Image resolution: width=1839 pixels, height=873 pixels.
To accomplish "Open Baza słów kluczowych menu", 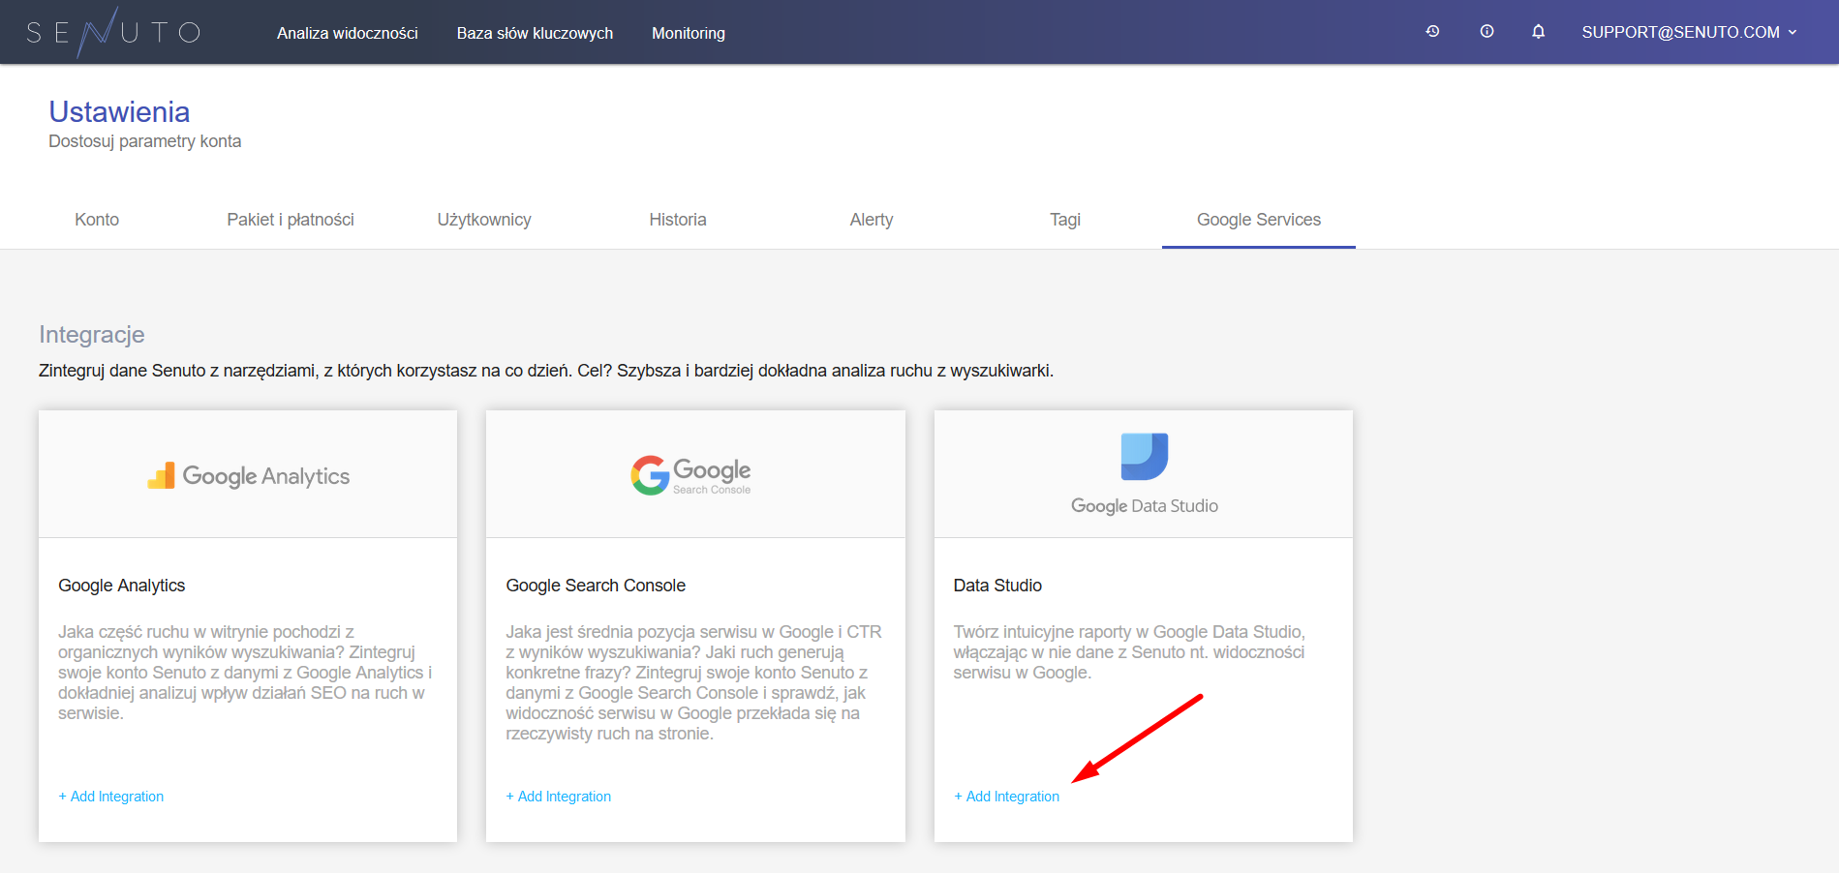I will tap(535, 33).
